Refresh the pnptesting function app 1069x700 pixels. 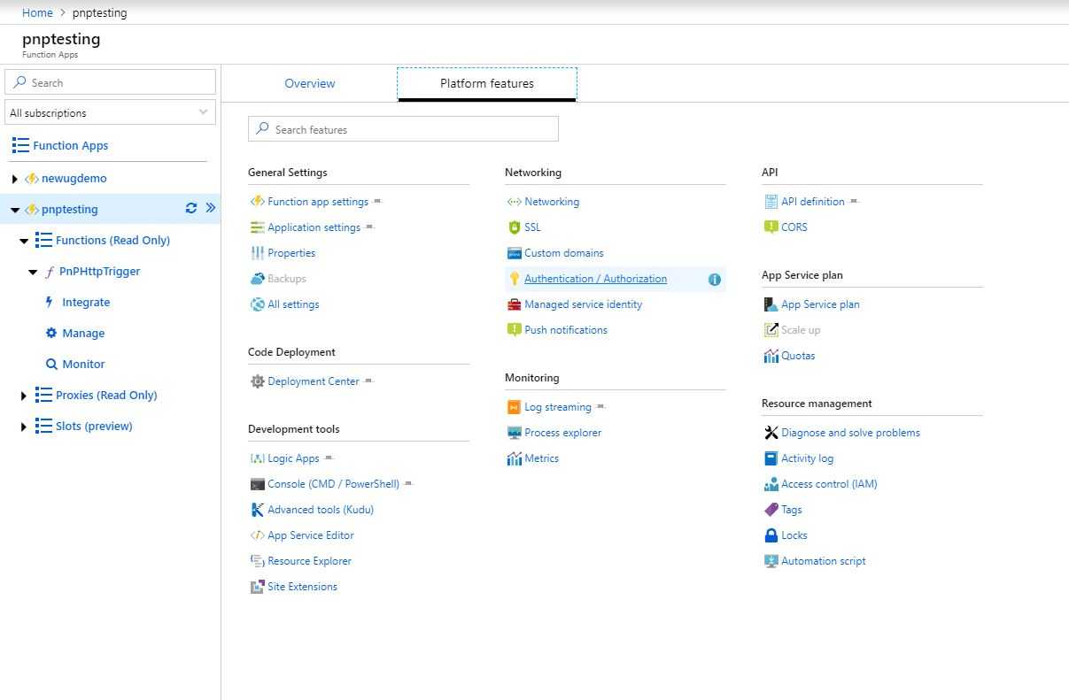[191, 209]
